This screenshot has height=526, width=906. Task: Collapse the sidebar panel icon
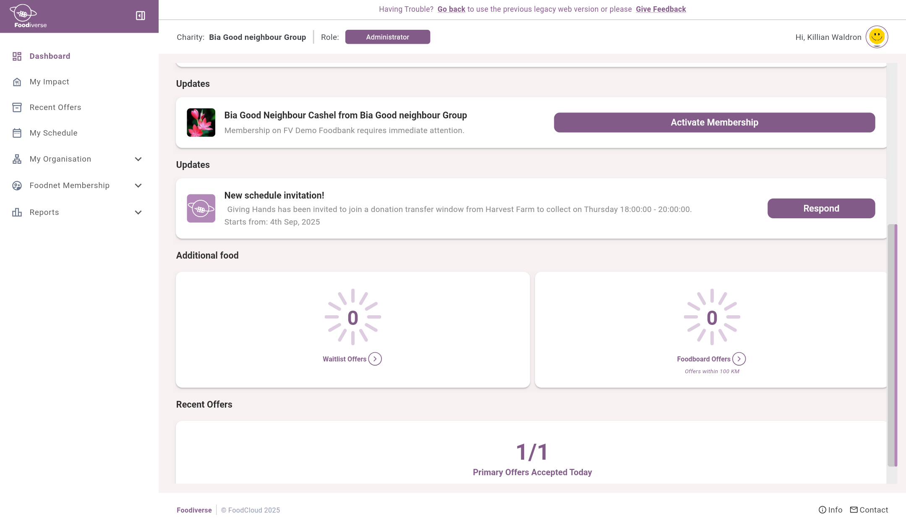point(141,16)
